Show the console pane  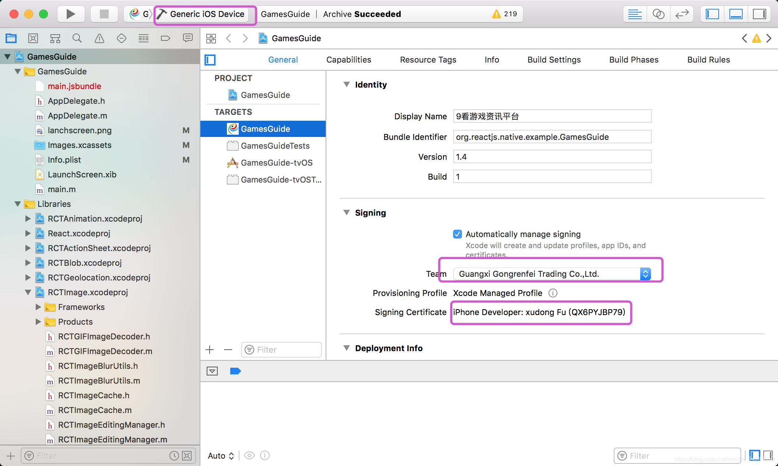click(x=768, y=456)
